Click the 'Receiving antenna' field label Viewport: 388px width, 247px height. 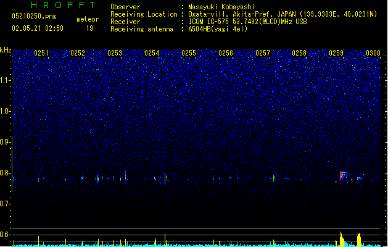[142, 29]
